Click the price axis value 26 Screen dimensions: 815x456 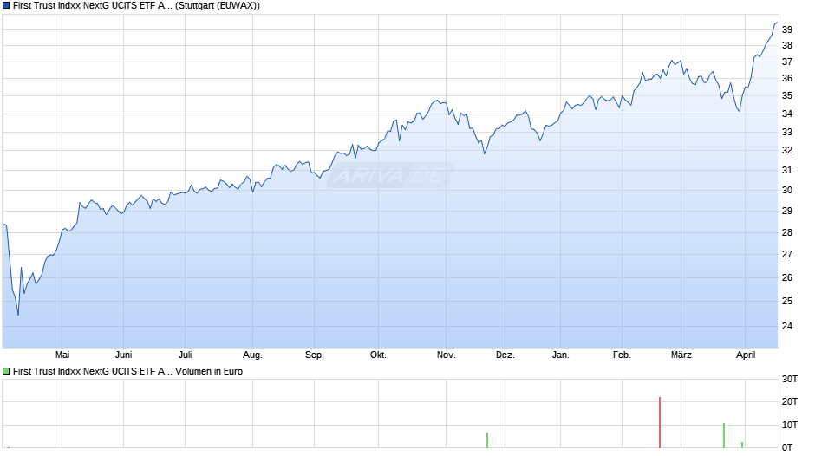pos(787,277)
